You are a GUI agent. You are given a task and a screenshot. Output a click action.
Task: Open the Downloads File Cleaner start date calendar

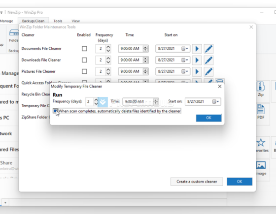pyautogui.click(x=185, y=60)
